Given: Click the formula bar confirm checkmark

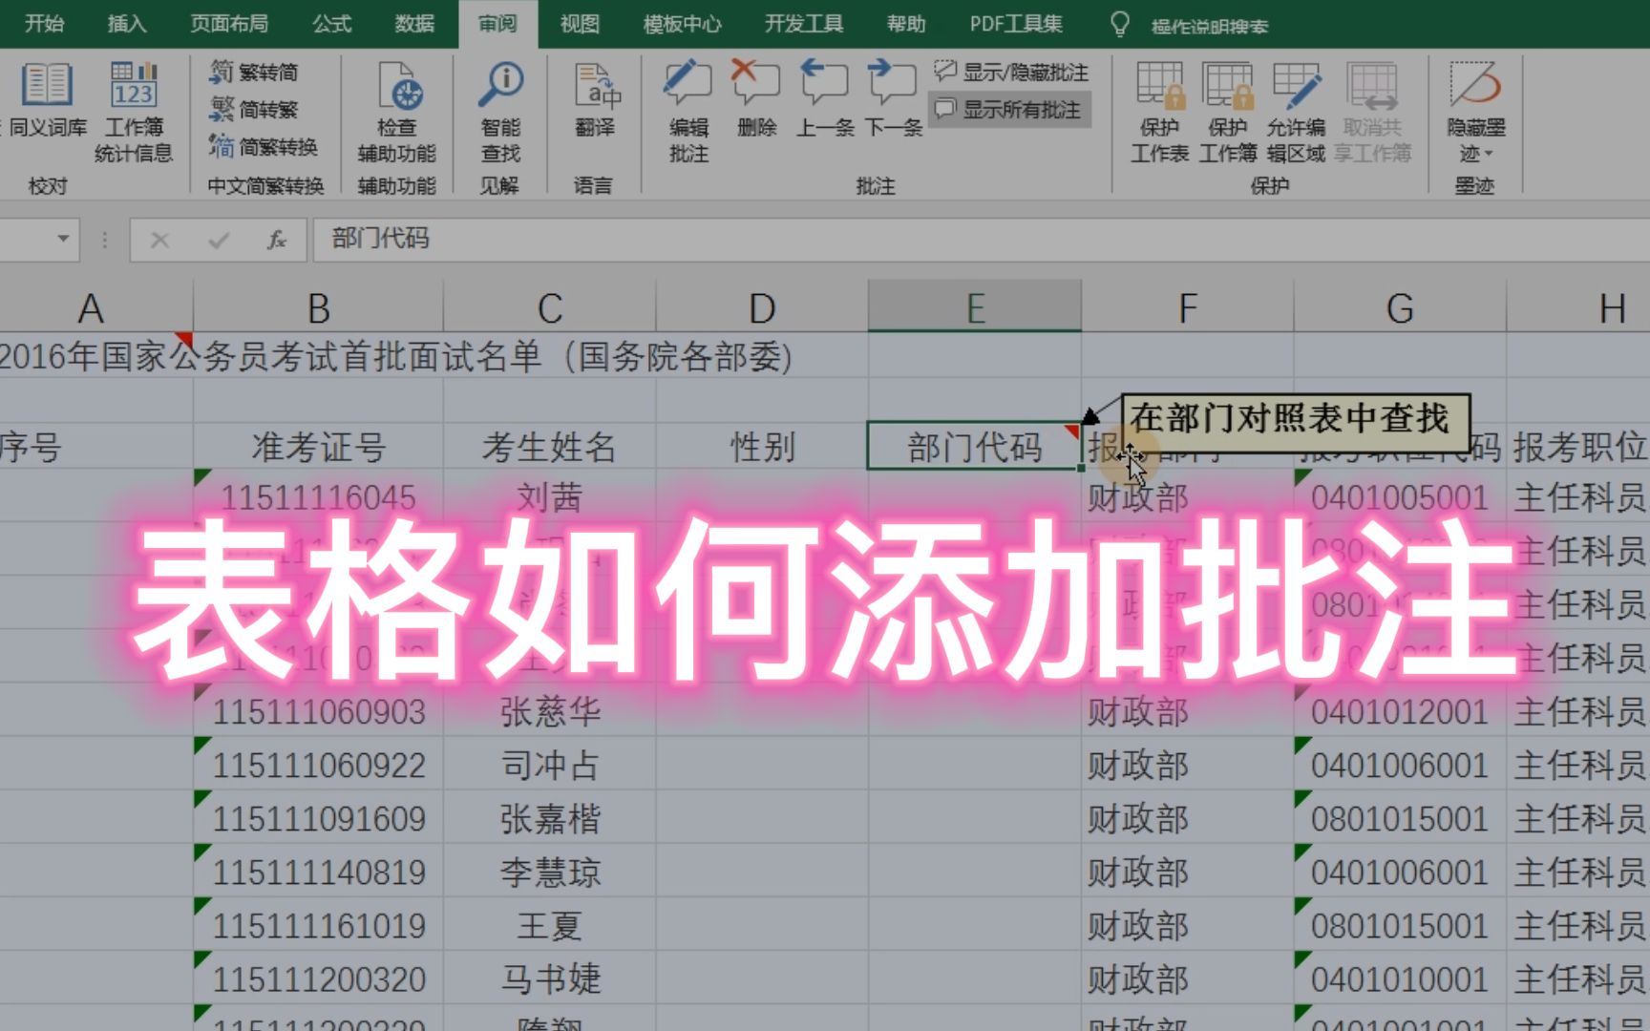Looking at the screenshot, I should tap(219, 240).
